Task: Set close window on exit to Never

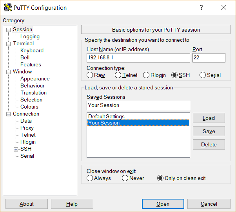Action: coord(125,178)
